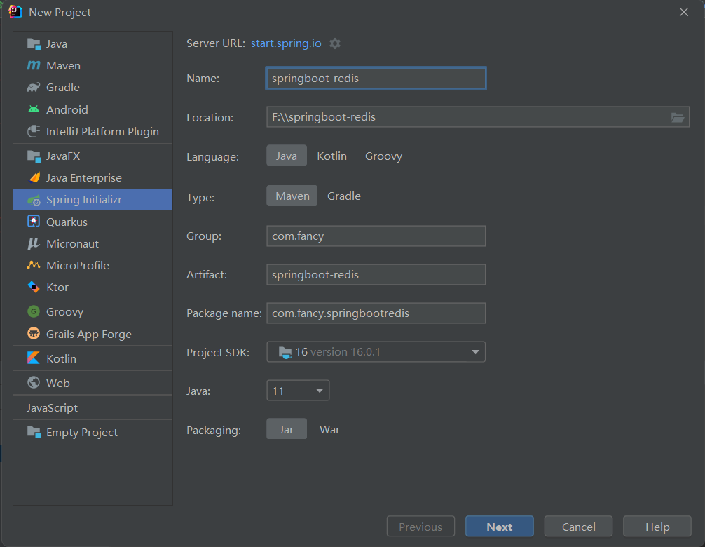705x547 pixels.
Task: Choose Gradle elephant icon in sidebar
Action: coord(34,87)
